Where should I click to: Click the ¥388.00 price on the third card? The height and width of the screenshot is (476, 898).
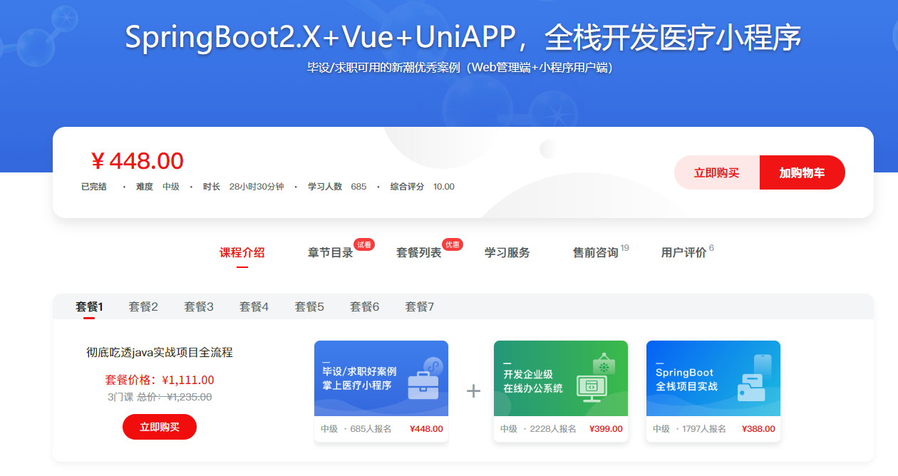click(758, 429)
